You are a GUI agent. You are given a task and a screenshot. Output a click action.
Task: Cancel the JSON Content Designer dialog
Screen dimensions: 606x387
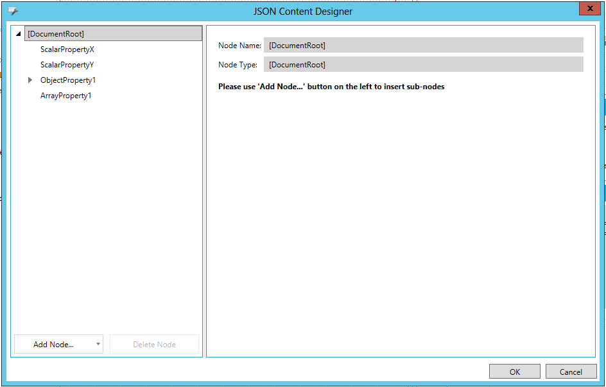[x=570, y=372]
